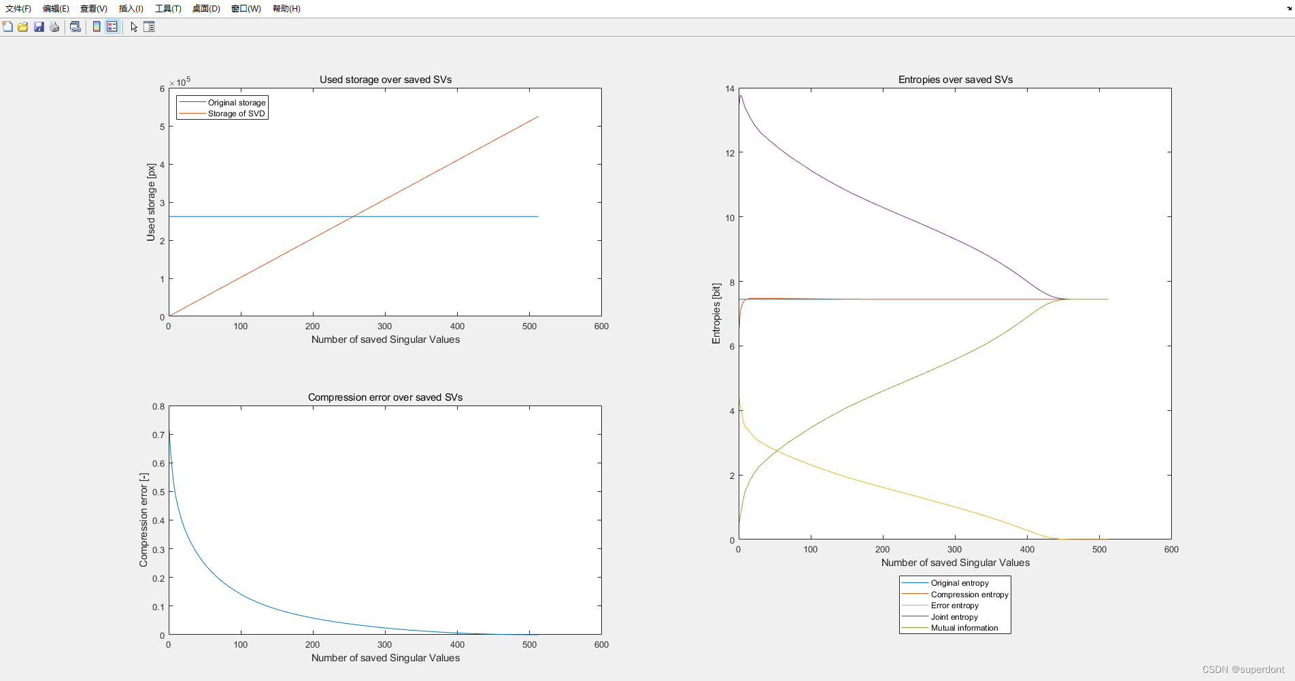Select the Edit Plot arrow tool
The height and width of the screenshot is (681, 1295).
point(134,27)
